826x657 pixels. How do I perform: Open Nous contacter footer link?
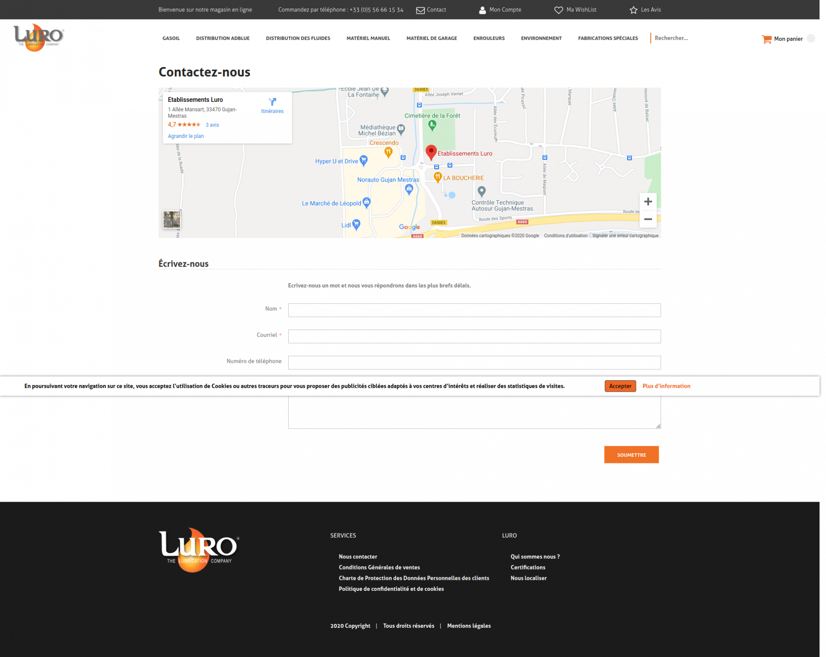tap(358, 556)
